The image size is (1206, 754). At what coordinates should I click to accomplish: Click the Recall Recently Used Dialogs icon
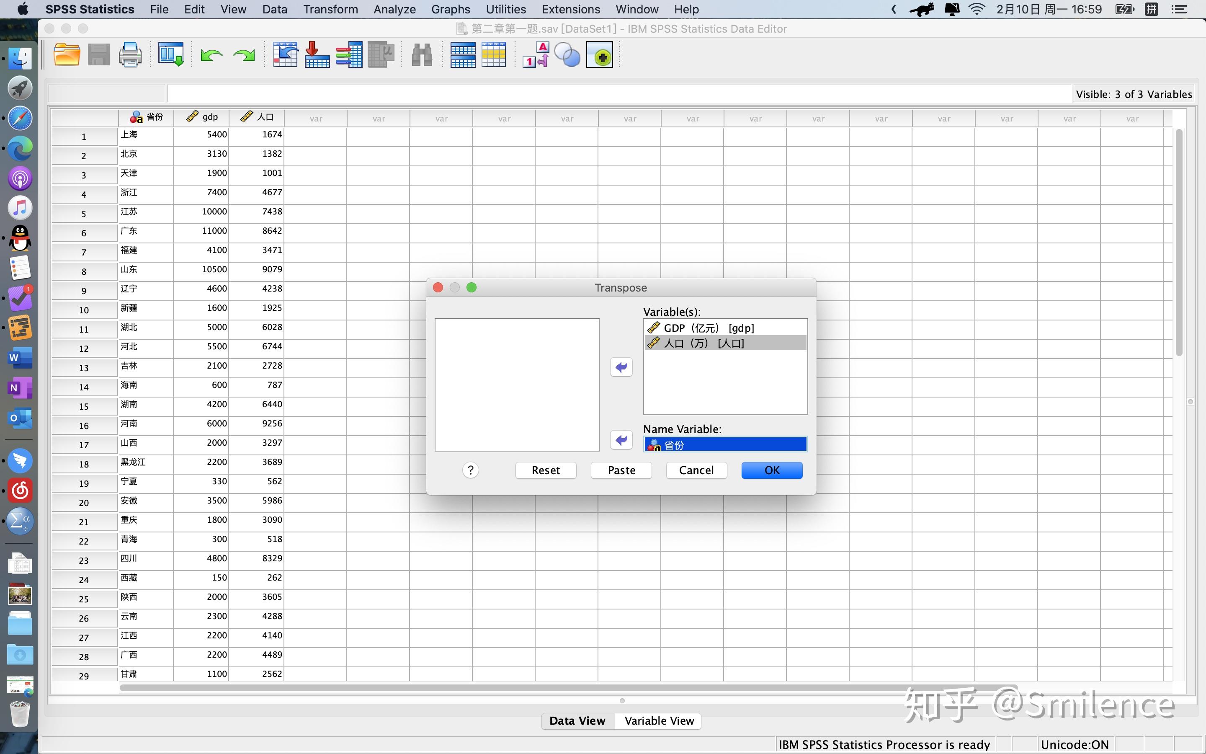pyautogui.click(x=171, y=55)
